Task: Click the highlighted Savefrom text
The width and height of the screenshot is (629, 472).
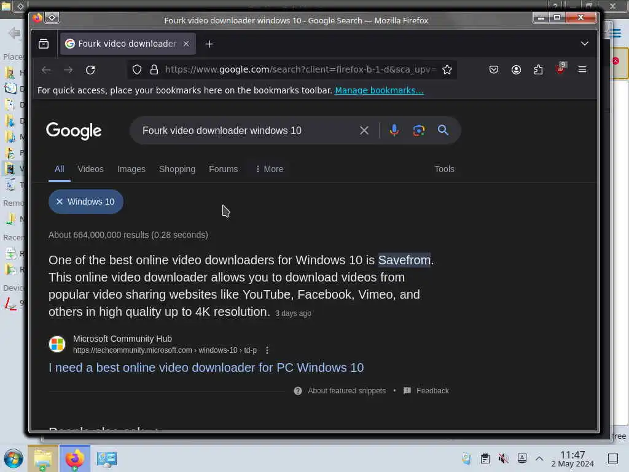Action: pyautogui.click(x=404, y=260)
